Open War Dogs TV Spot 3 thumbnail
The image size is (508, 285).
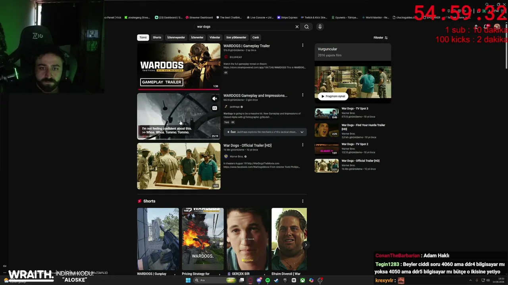327,113
